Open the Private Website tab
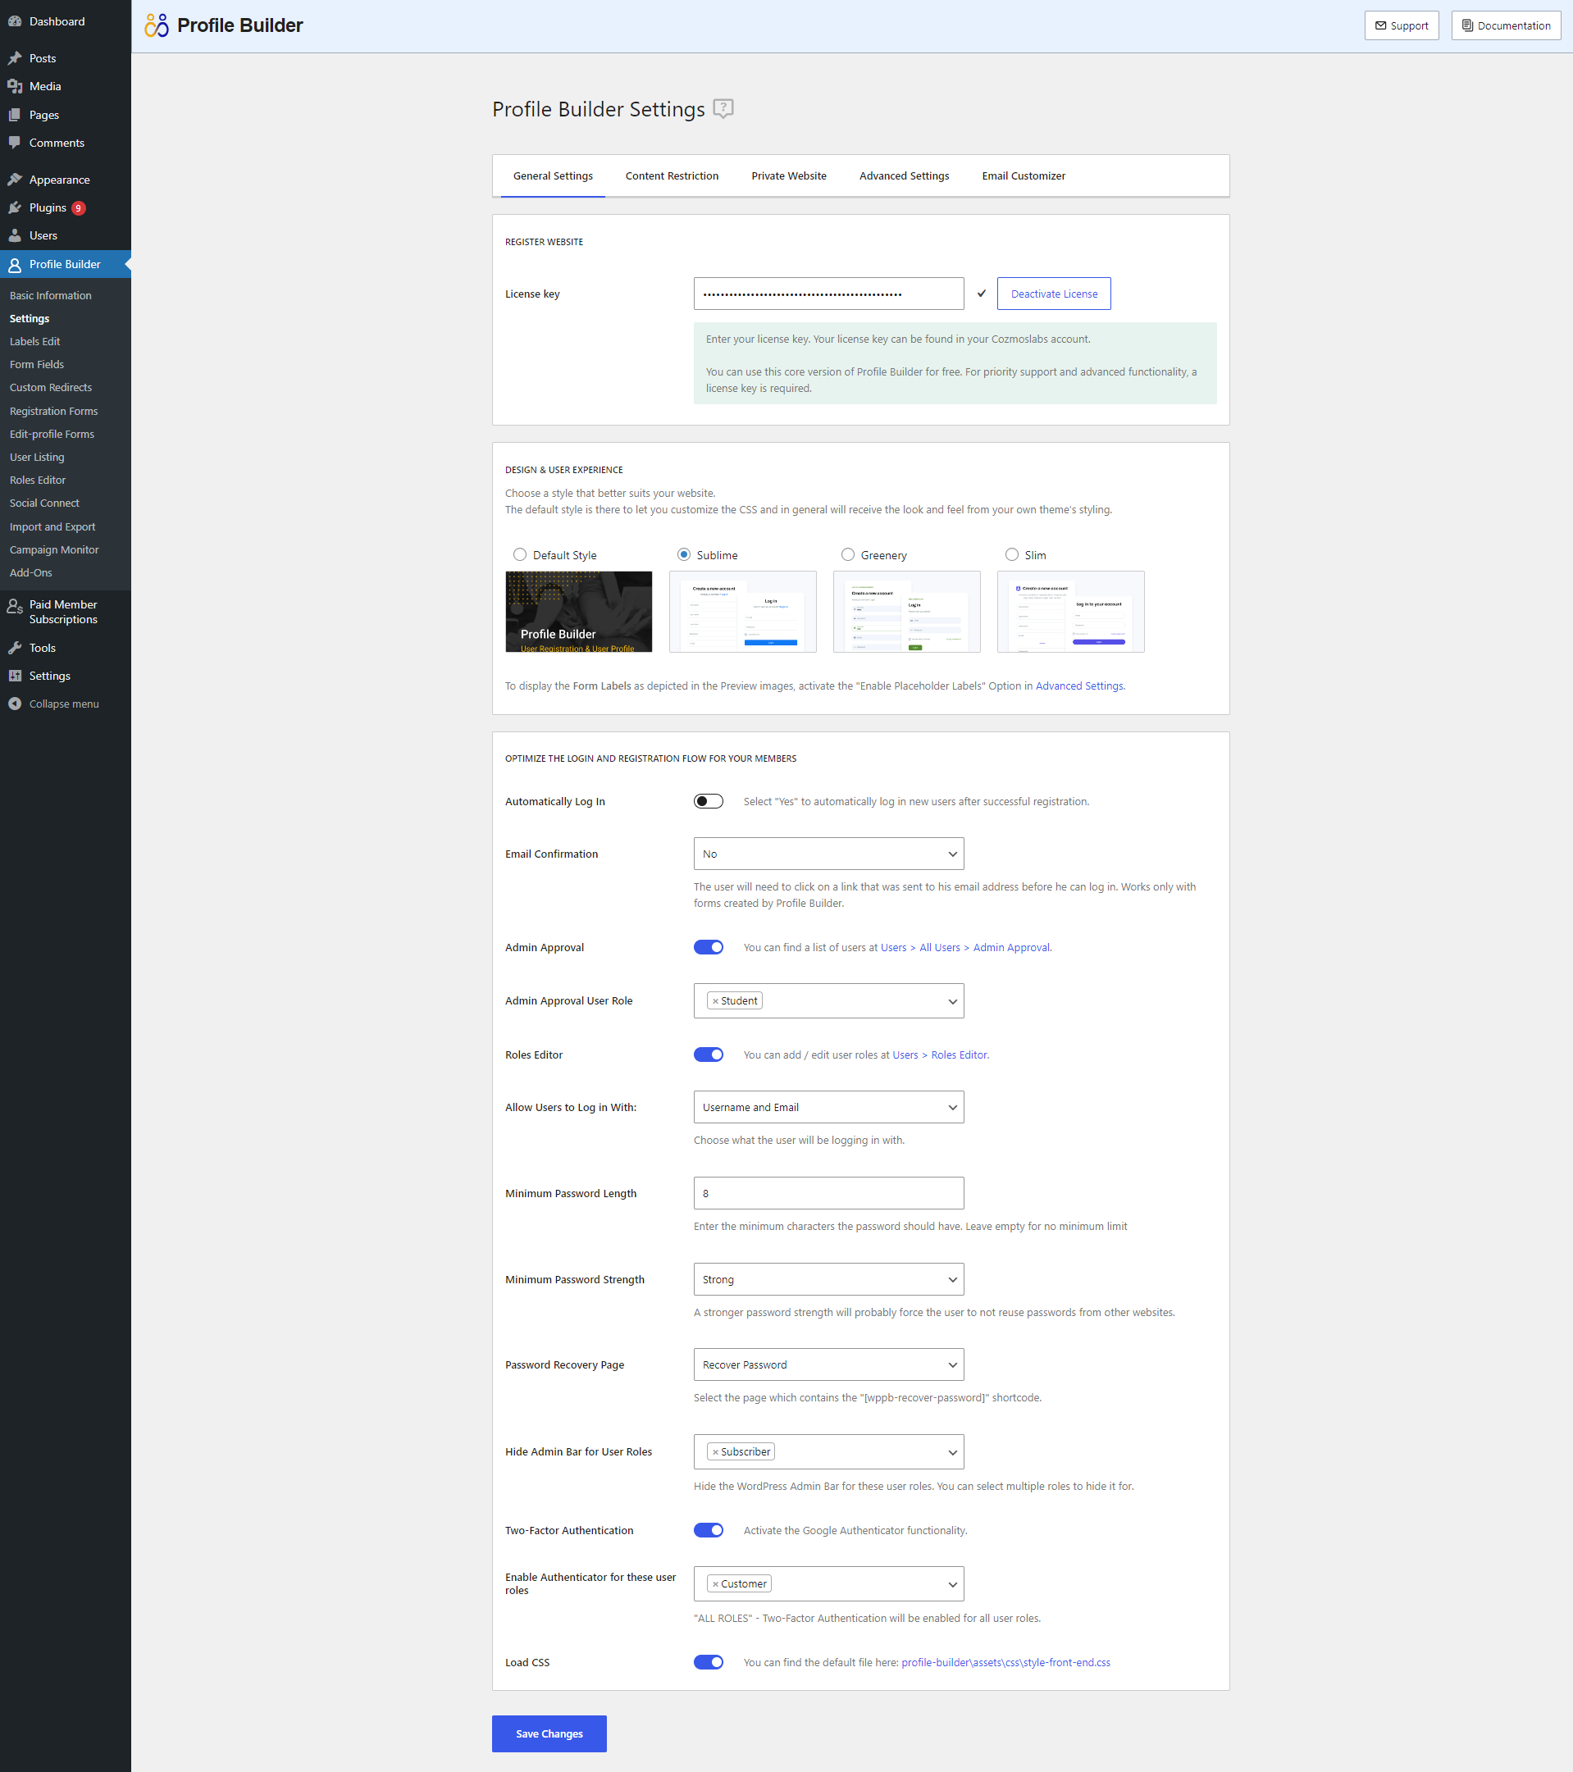Image resolution: width=1573 pixels, height=1772 pixels. coord(788,176)
